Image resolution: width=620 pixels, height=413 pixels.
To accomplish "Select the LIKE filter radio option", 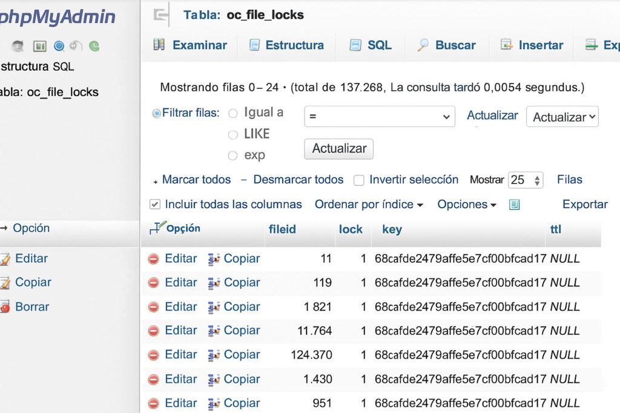I will click(x=232, y=135).
